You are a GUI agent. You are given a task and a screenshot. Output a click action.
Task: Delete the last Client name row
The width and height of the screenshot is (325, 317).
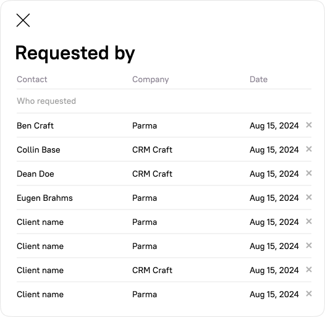[x=309, y=294]
